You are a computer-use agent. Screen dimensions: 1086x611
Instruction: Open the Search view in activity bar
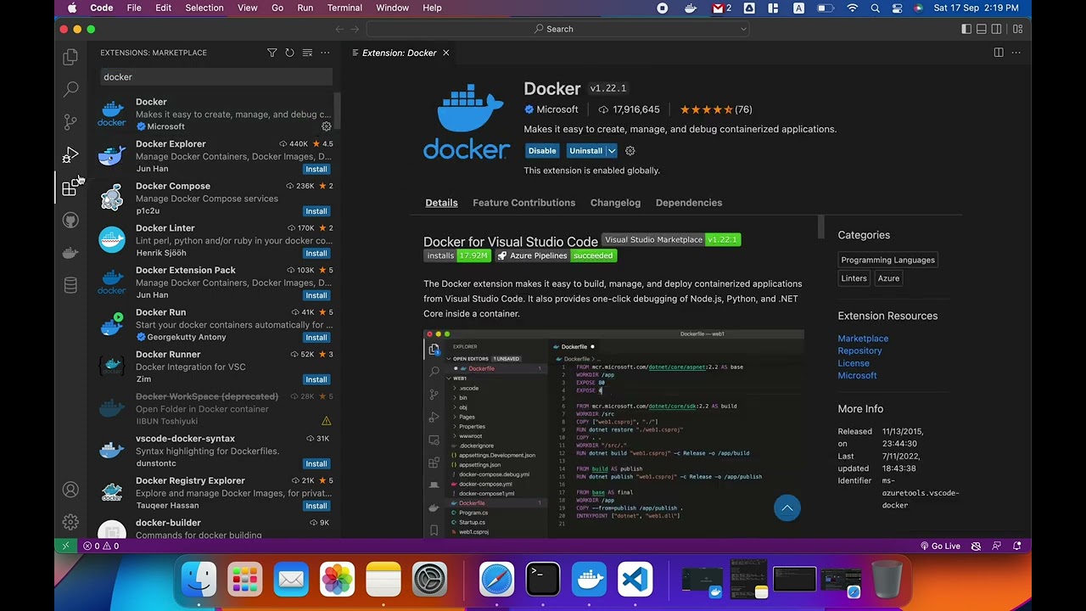coord(70,89)
